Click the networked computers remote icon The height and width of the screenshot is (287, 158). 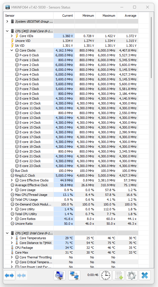pyautogui.click(x=74, y=275)
